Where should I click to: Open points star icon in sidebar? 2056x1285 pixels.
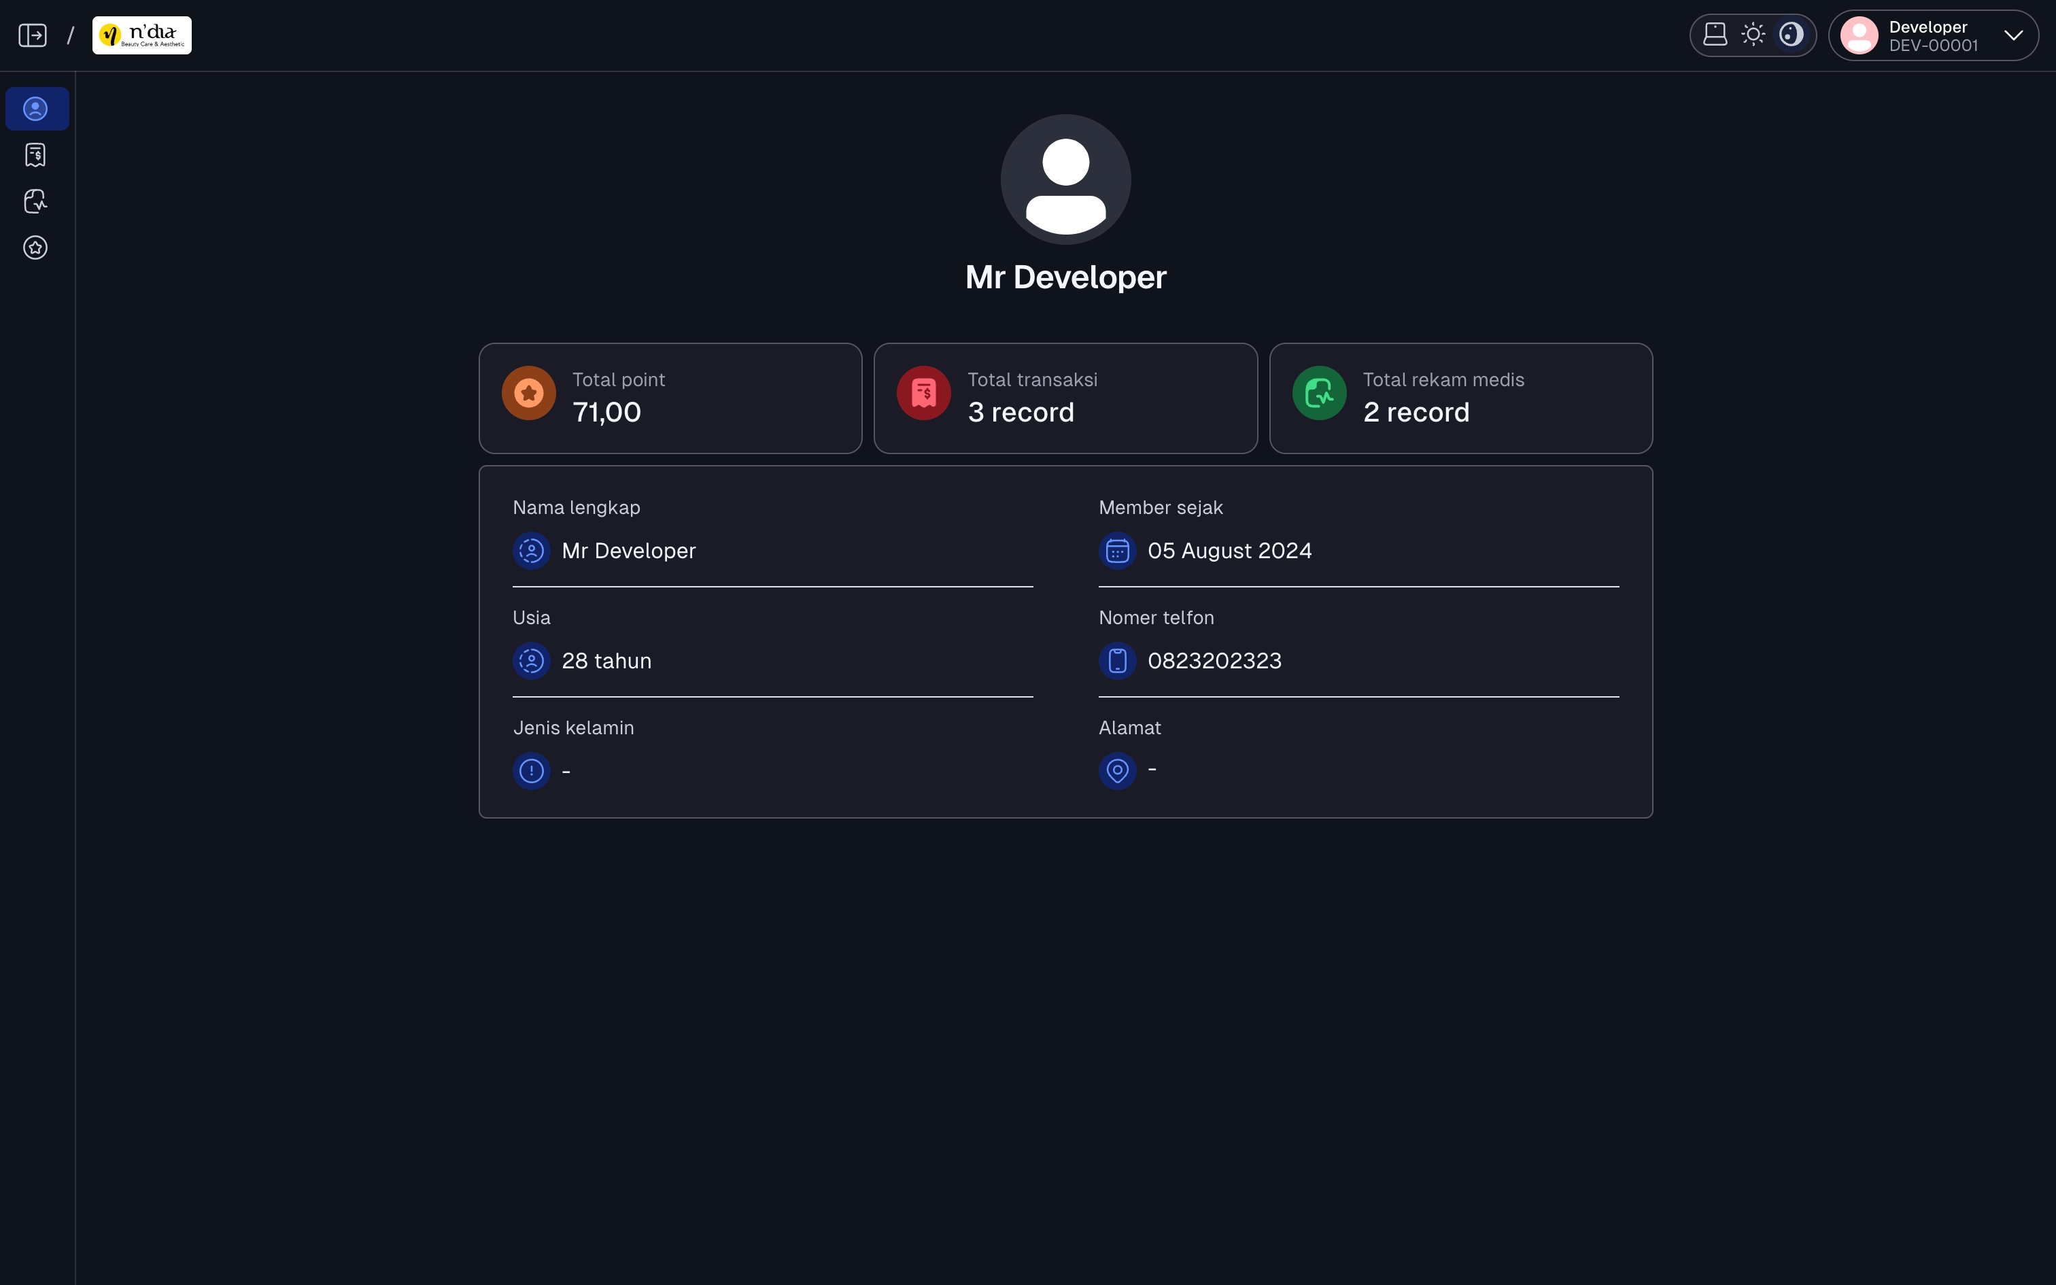tap(35, 247)
